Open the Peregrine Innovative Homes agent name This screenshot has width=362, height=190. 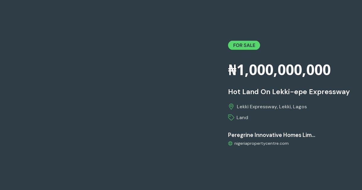271,135
